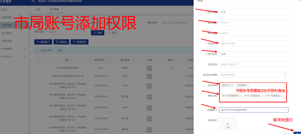
Task: Open 部门管理 in the sidebar
Action: [7, 33]
